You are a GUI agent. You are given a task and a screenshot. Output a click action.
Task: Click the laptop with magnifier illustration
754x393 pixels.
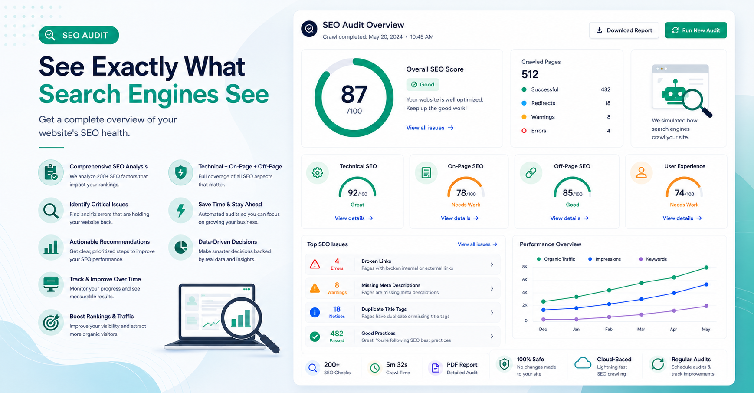pos(222,318)
